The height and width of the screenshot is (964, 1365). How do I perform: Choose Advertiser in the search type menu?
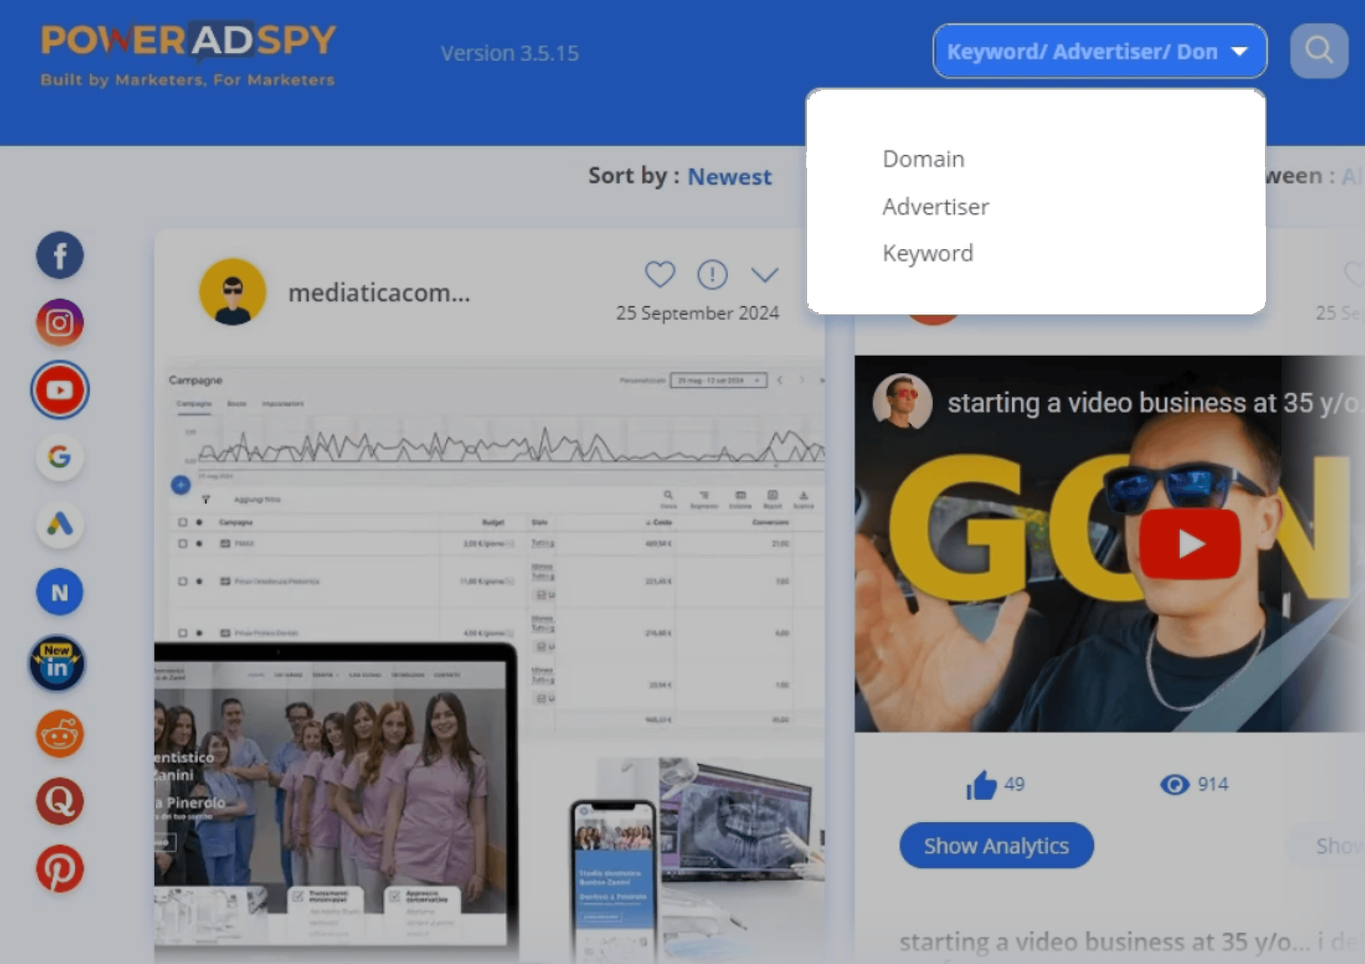pos(935,206)
